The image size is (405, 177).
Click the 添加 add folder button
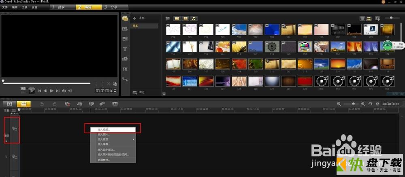point(139,18)
